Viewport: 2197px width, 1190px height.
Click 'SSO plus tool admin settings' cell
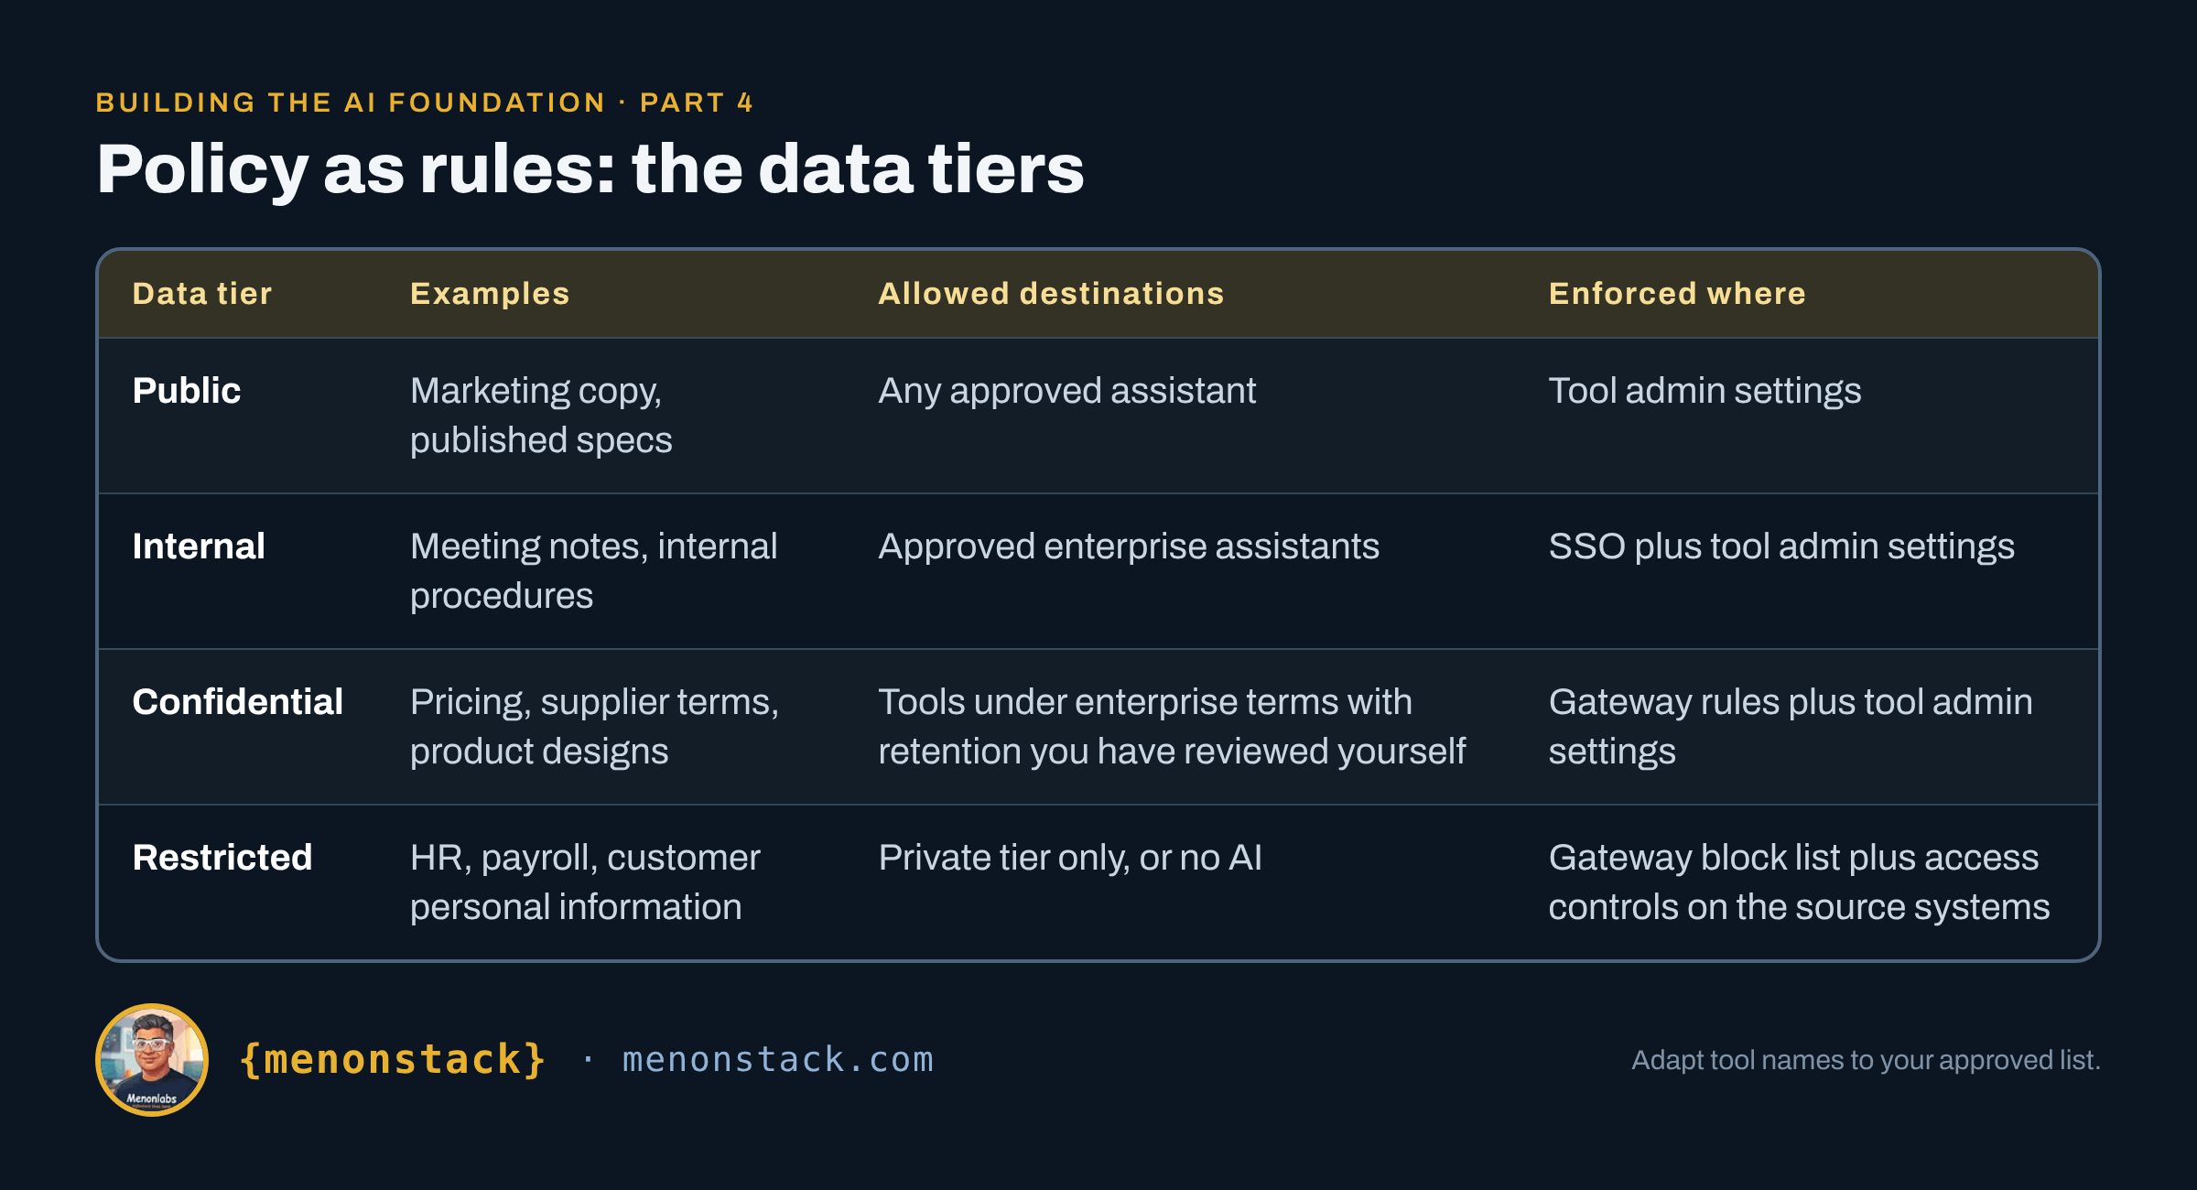1781,546
